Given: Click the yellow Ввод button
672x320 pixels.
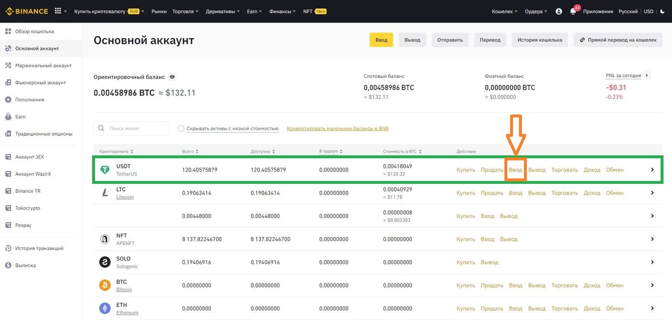Looking at the screenshot, I should click(x=381, y=40).
